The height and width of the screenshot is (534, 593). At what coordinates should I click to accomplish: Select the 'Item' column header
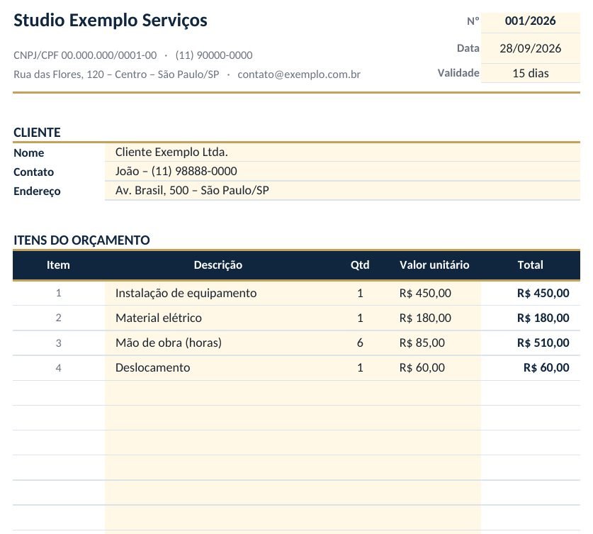[x=58, y=265]
